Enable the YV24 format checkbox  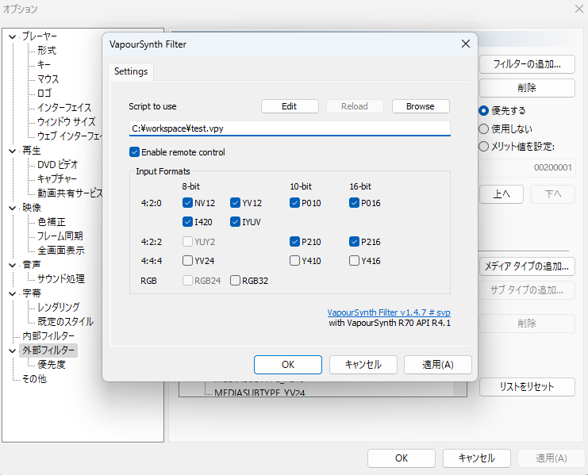187,260
